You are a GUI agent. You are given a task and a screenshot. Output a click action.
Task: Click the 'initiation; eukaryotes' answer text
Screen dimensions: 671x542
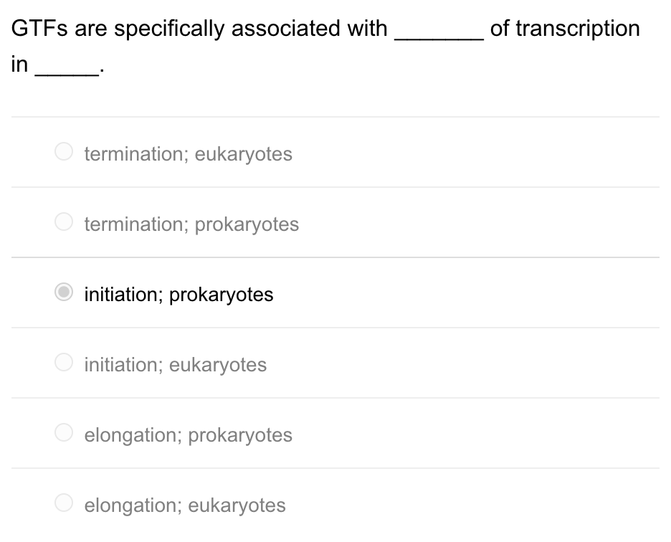click(x=175, y=364)
